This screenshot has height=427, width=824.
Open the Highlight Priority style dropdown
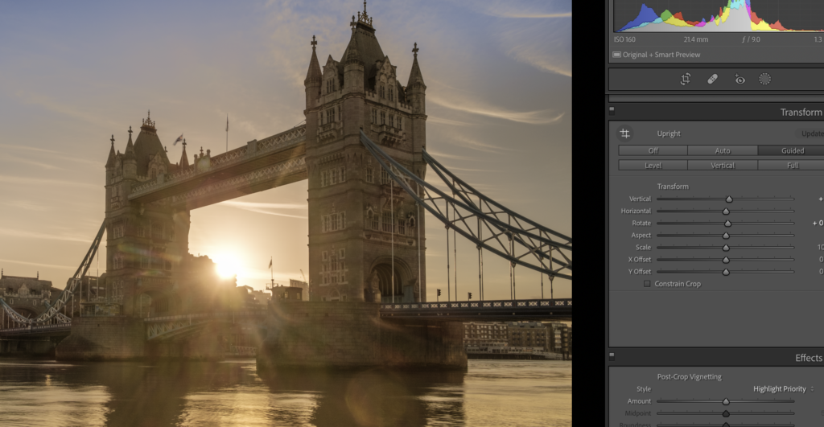pyautogui.click(x=783, y=389)
